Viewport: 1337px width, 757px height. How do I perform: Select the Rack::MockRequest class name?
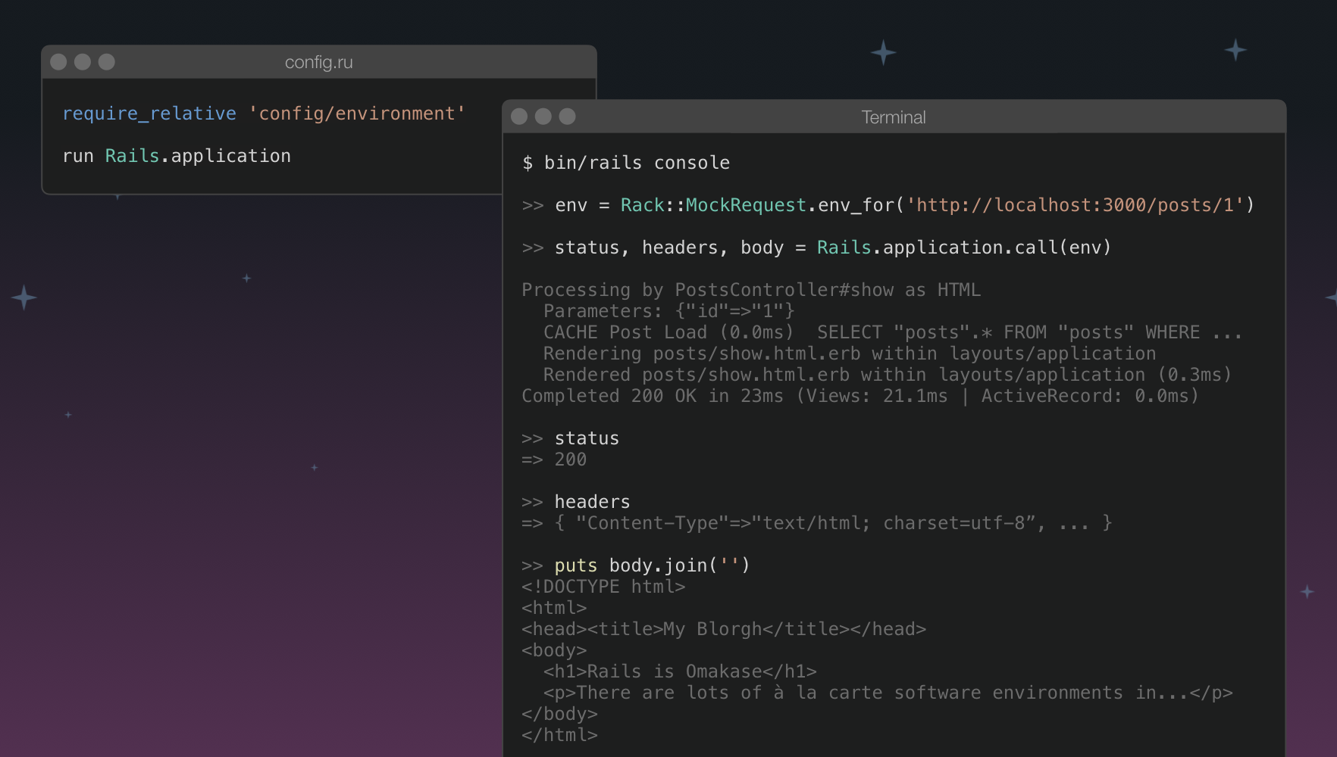tap(712, 204)
